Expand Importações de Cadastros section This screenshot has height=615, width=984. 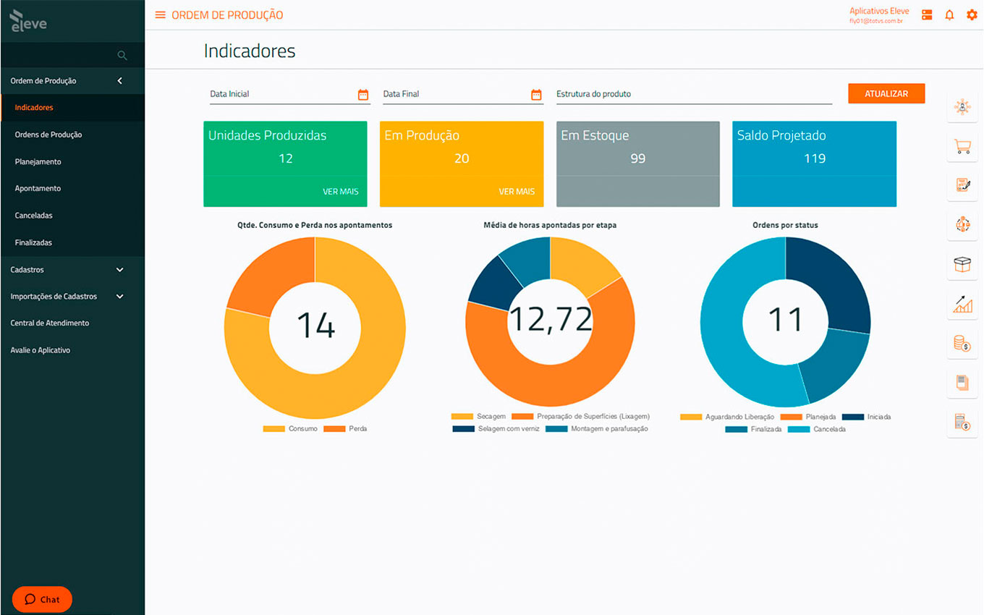point(120,297)
